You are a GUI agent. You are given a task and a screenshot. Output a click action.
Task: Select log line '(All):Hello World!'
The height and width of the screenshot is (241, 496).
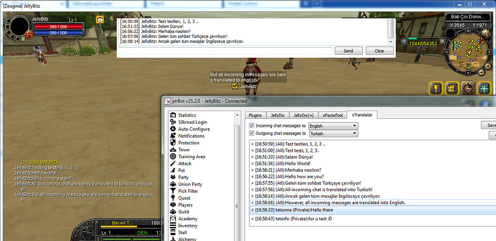(373, 163)
